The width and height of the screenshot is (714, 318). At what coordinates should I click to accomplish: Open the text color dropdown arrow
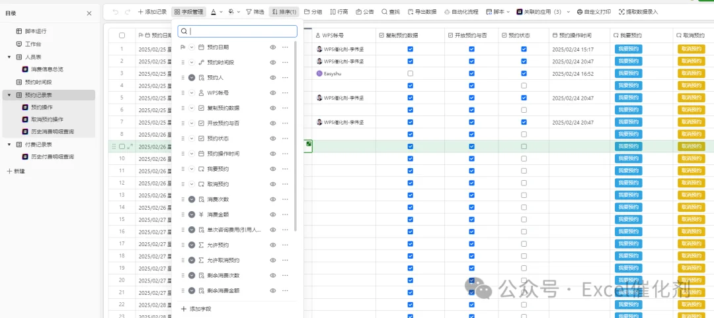pyautogui.click(x=221, y=12)
